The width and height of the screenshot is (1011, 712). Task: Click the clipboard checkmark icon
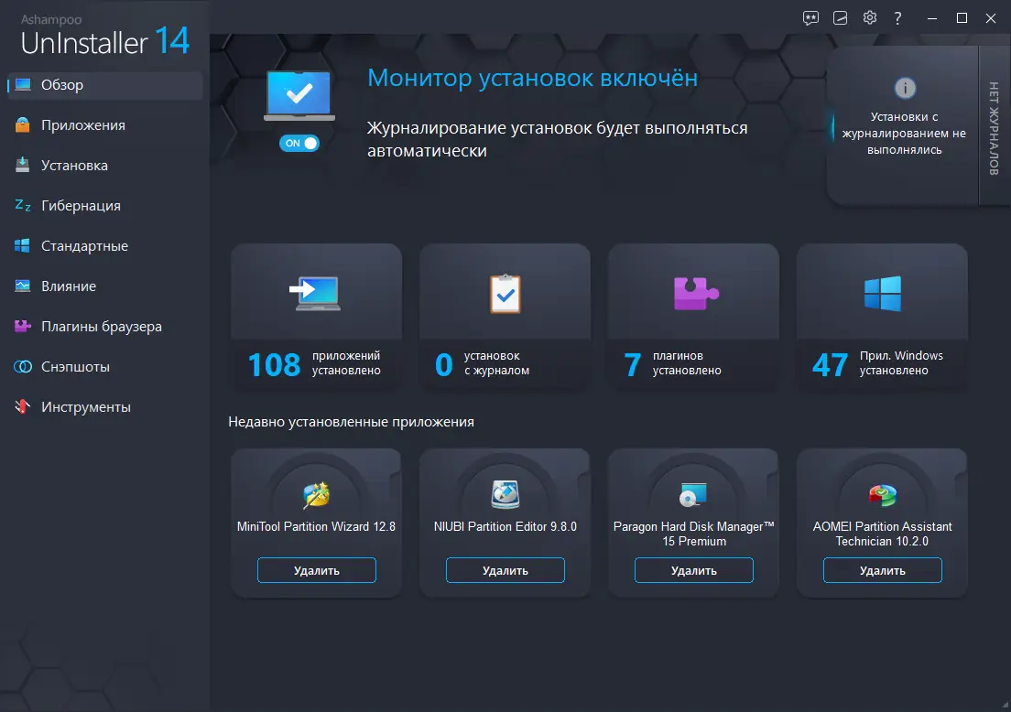point(505,294)
